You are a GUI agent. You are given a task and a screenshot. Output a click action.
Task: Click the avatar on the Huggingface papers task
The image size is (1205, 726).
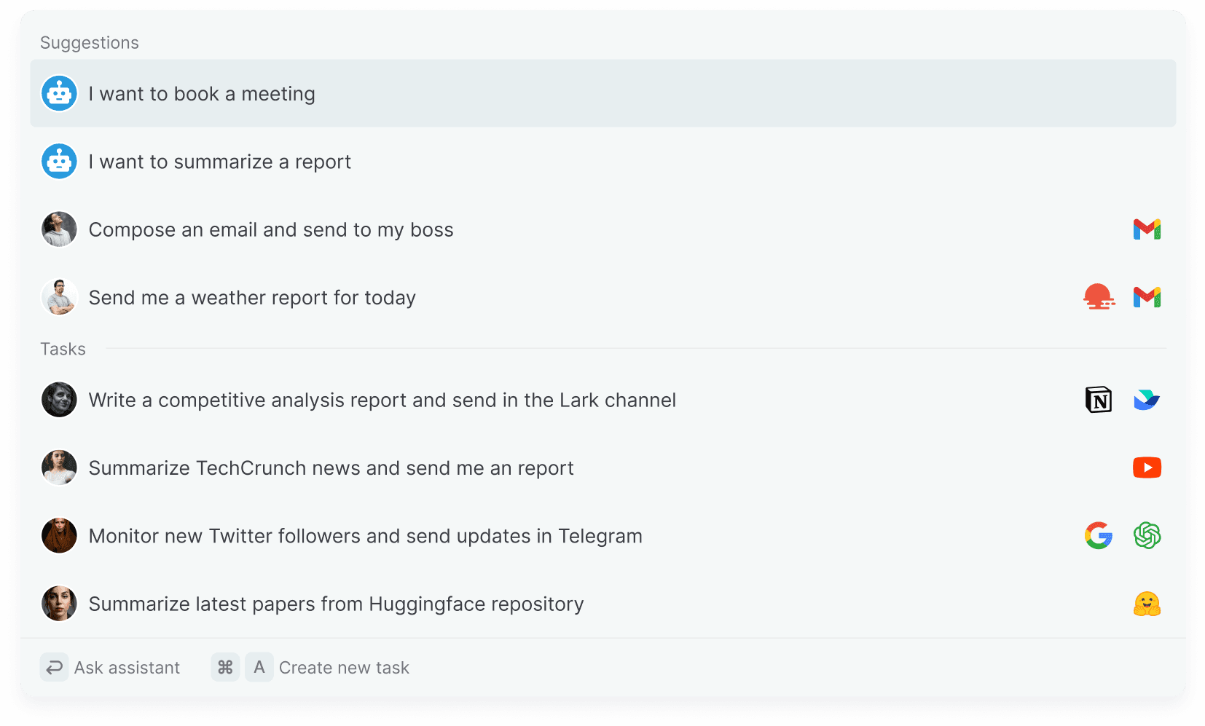59,603
